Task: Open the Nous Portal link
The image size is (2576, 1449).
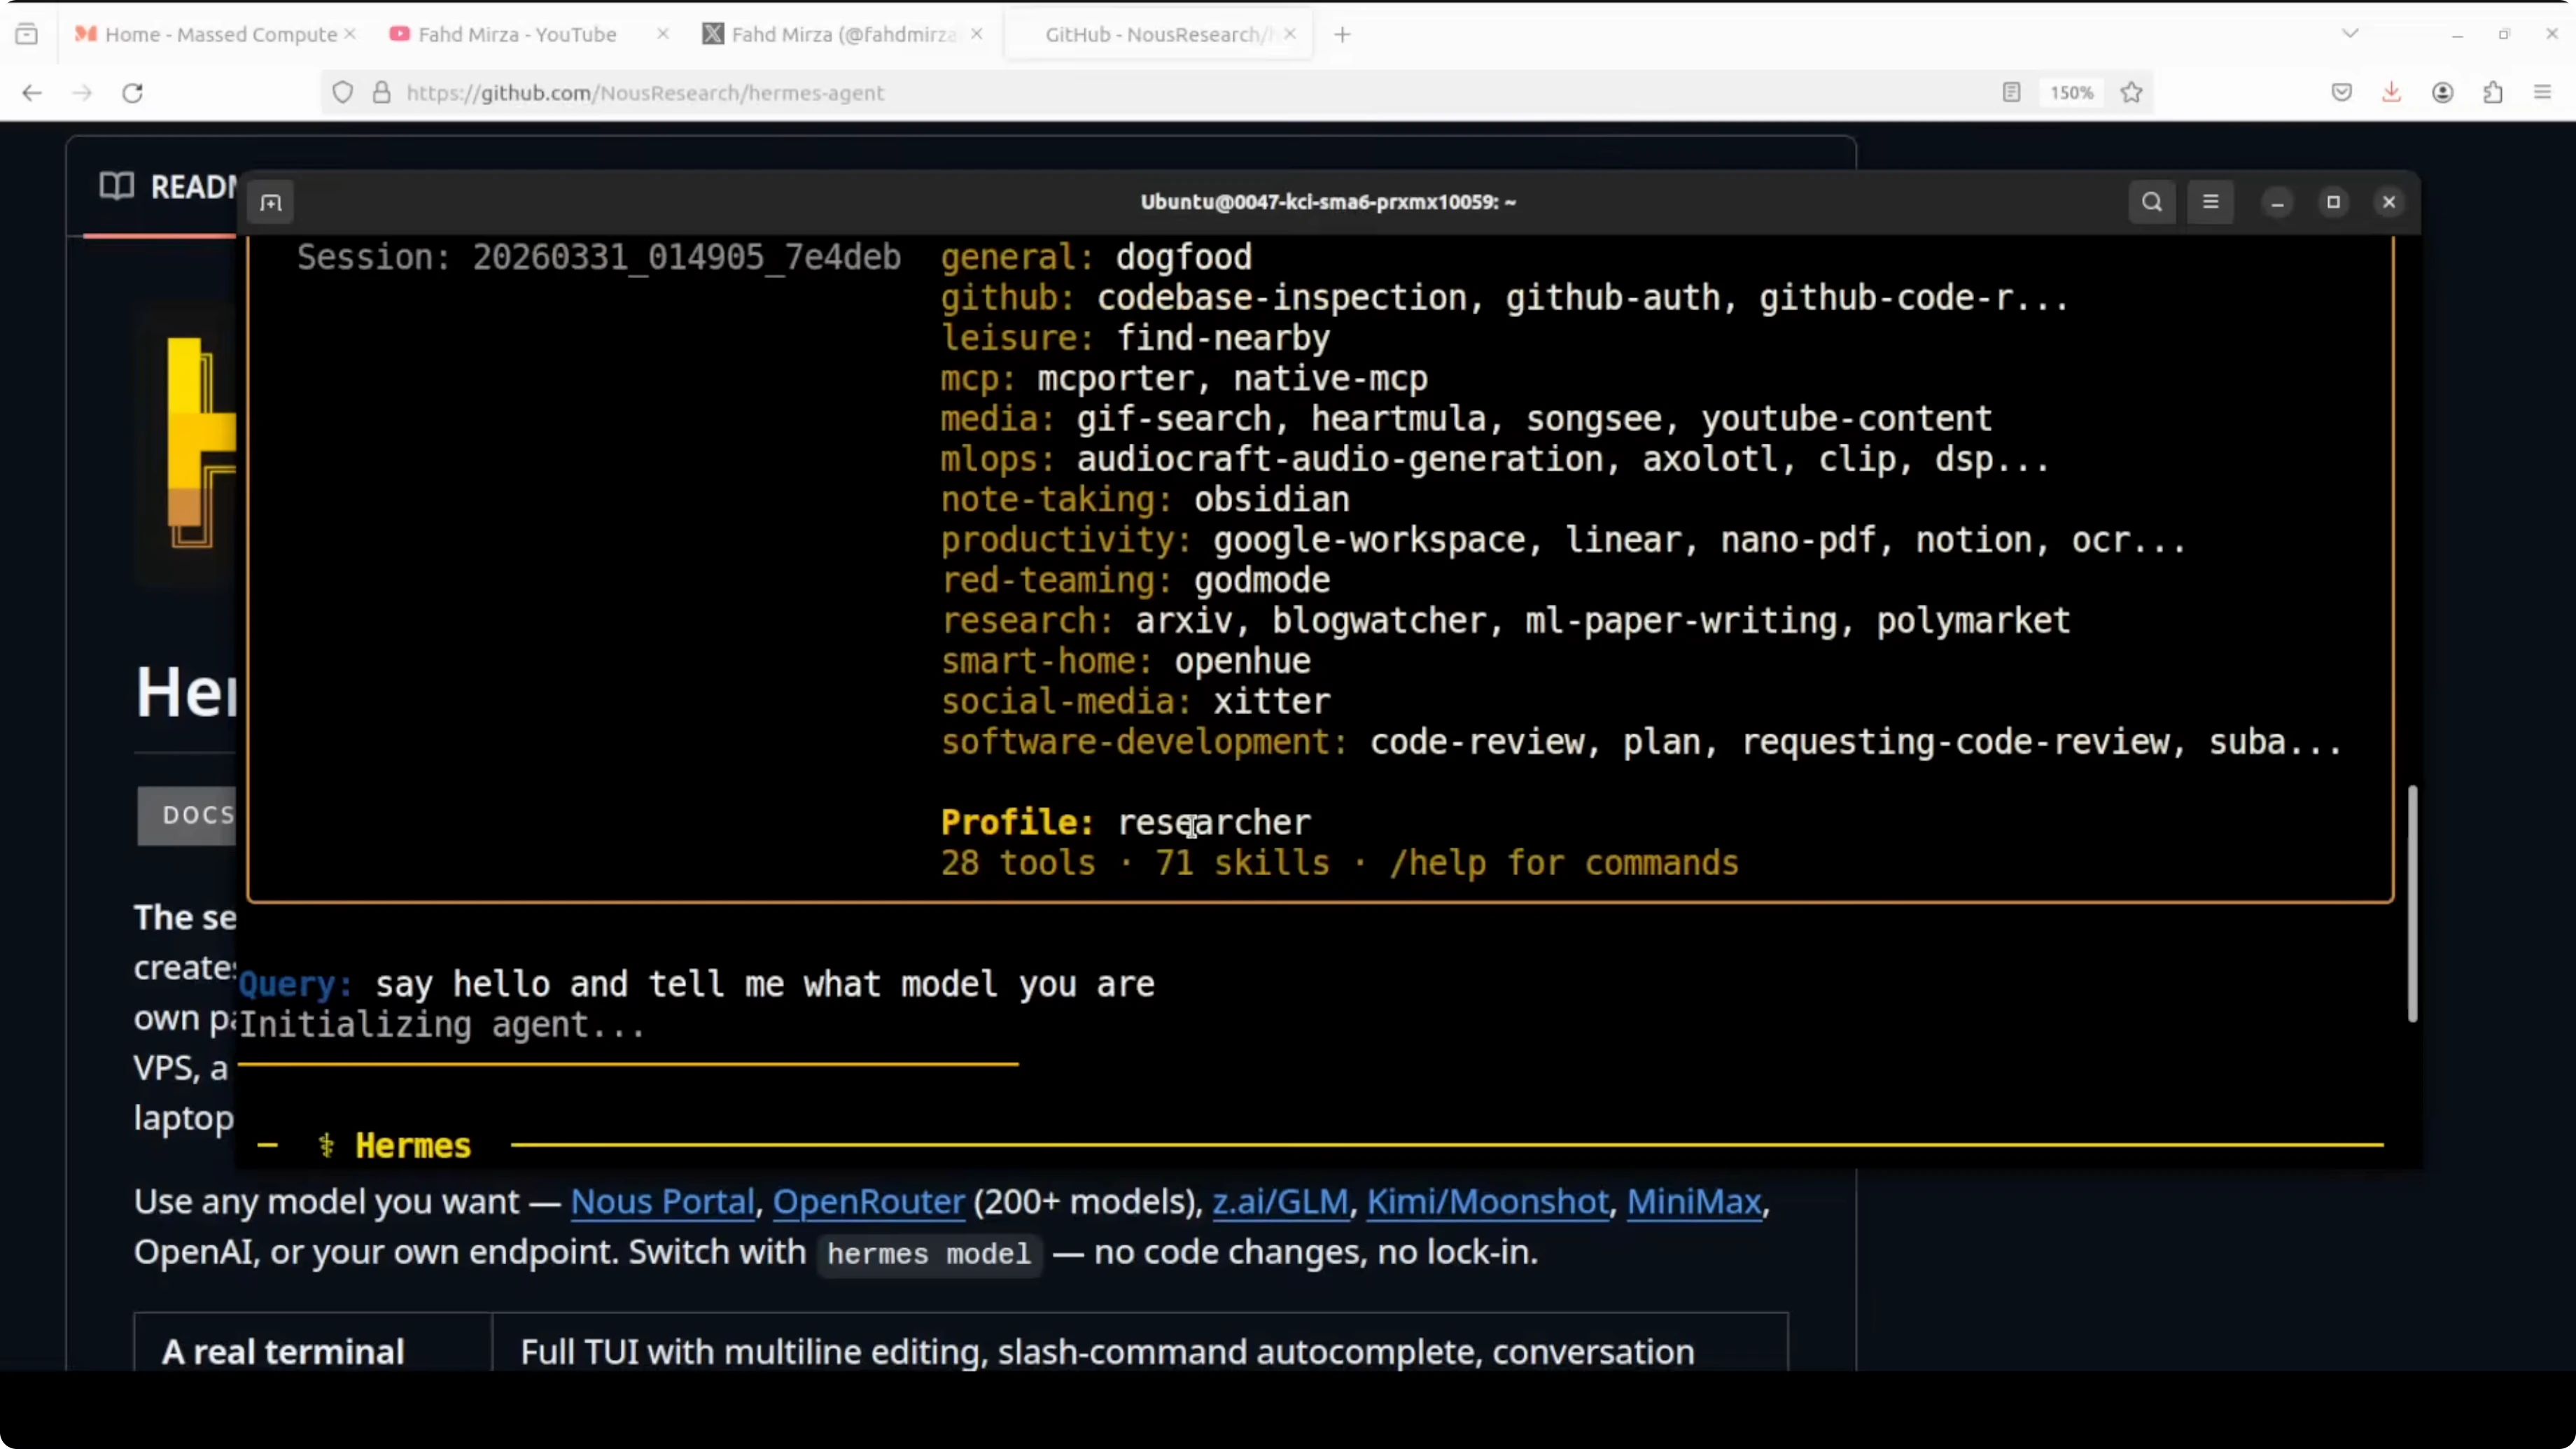Action: [x=662, y=1201]
